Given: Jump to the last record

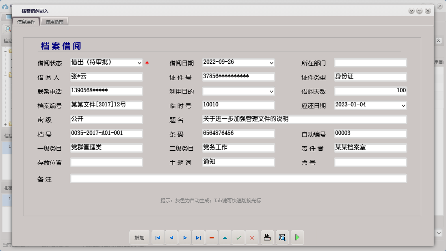Looking at the screenshot, I should tap(198, 238).
